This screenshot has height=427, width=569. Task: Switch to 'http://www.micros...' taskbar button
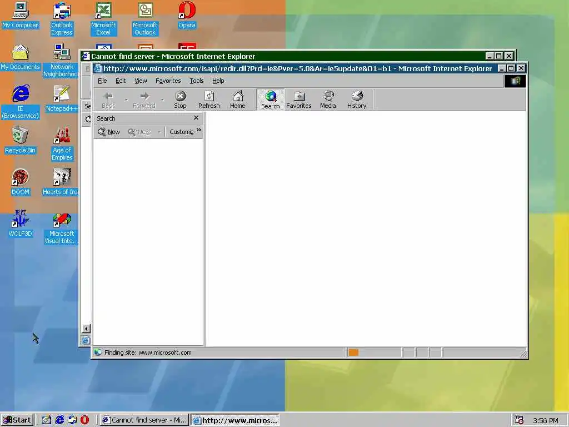[x=235, y=420]
